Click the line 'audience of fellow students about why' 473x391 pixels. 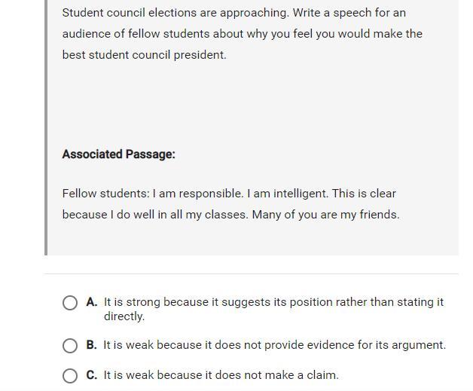coord(242,34)
